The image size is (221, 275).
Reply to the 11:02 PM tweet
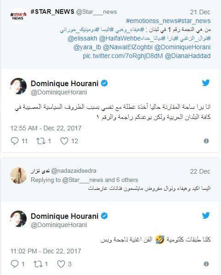15,264
